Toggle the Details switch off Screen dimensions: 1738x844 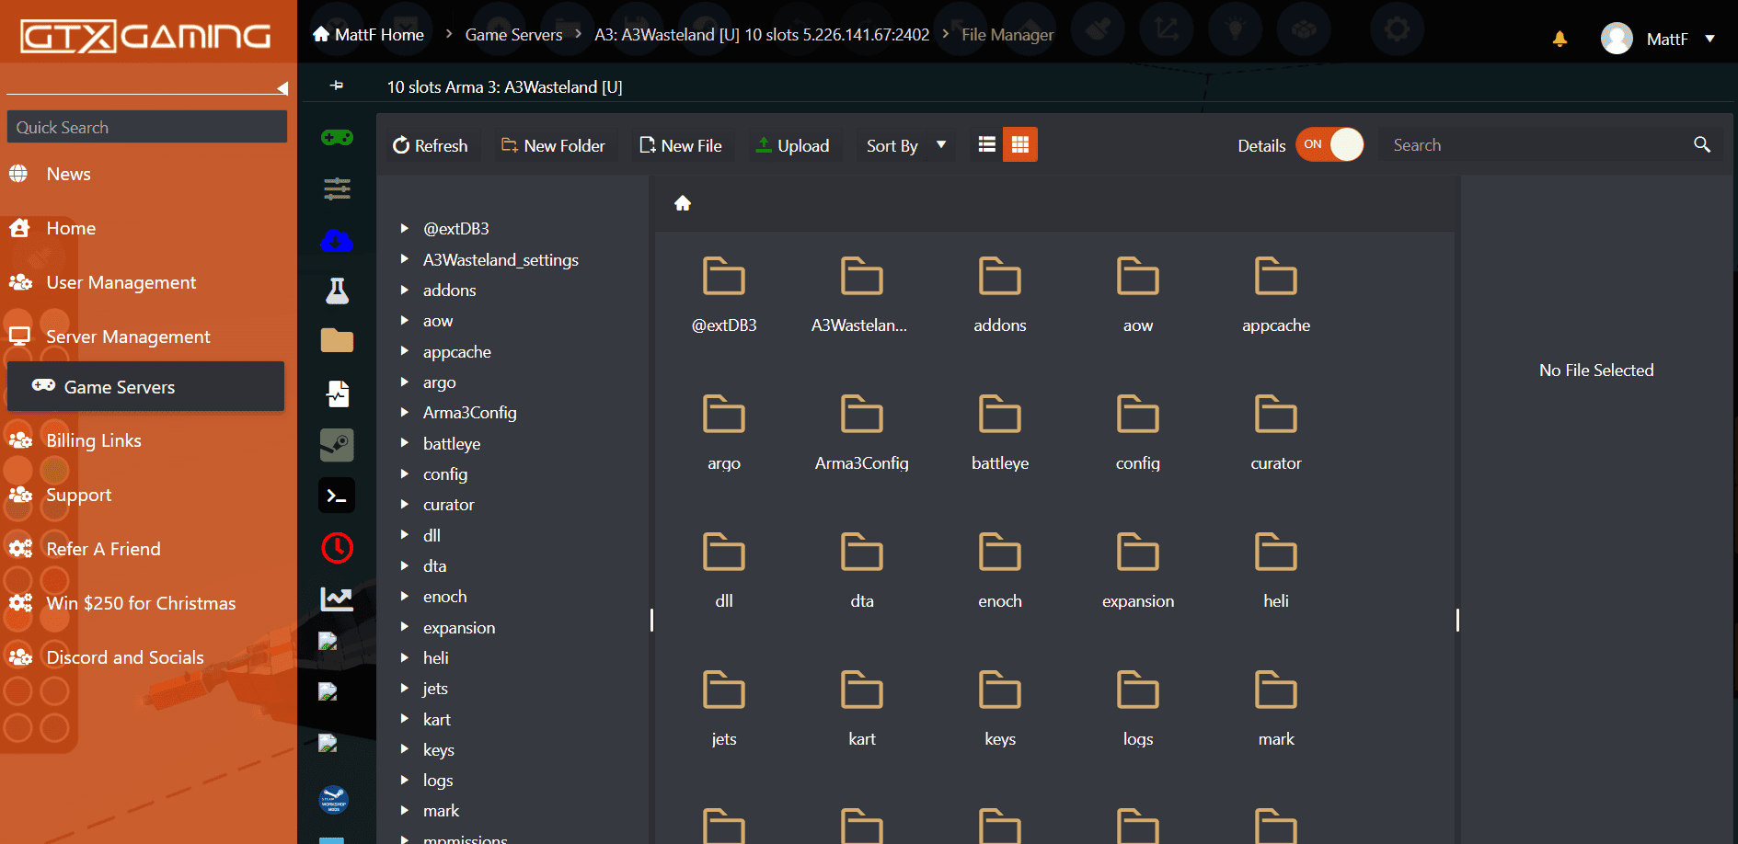tap(1329, 145)
